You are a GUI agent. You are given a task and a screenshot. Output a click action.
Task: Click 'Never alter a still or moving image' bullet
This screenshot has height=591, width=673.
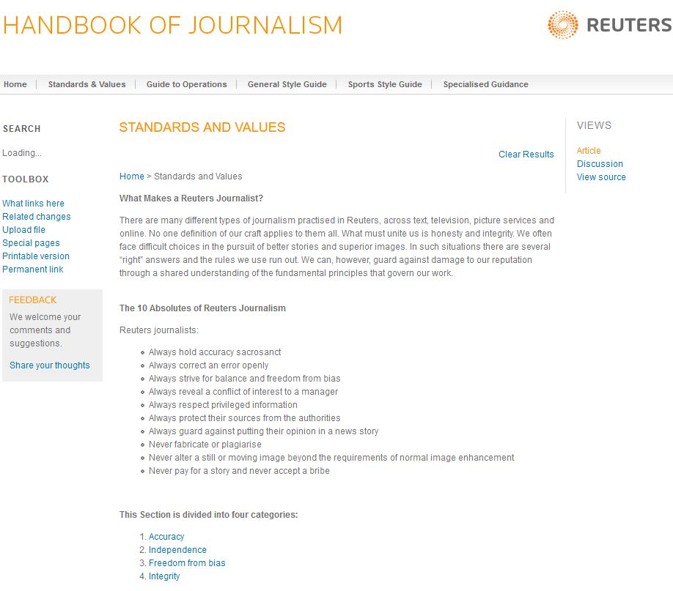pos(331,458)
